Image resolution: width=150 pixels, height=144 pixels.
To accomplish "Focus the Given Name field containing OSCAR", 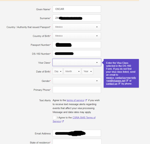I will pos(77,9).
